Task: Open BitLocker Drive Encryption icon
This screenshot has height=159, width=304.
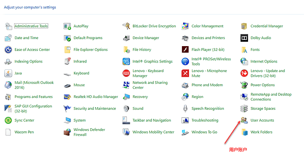Action: tap(126, 26)
